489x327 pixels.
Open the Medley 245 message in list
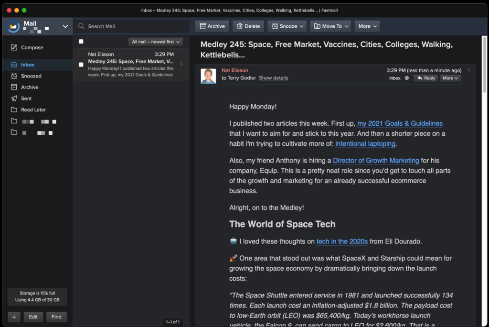click(x=131, y=65)
